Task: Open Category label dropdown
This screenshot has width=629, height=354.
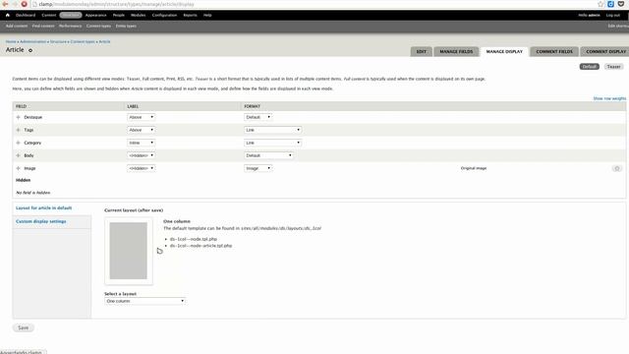Action: point(141,143)
